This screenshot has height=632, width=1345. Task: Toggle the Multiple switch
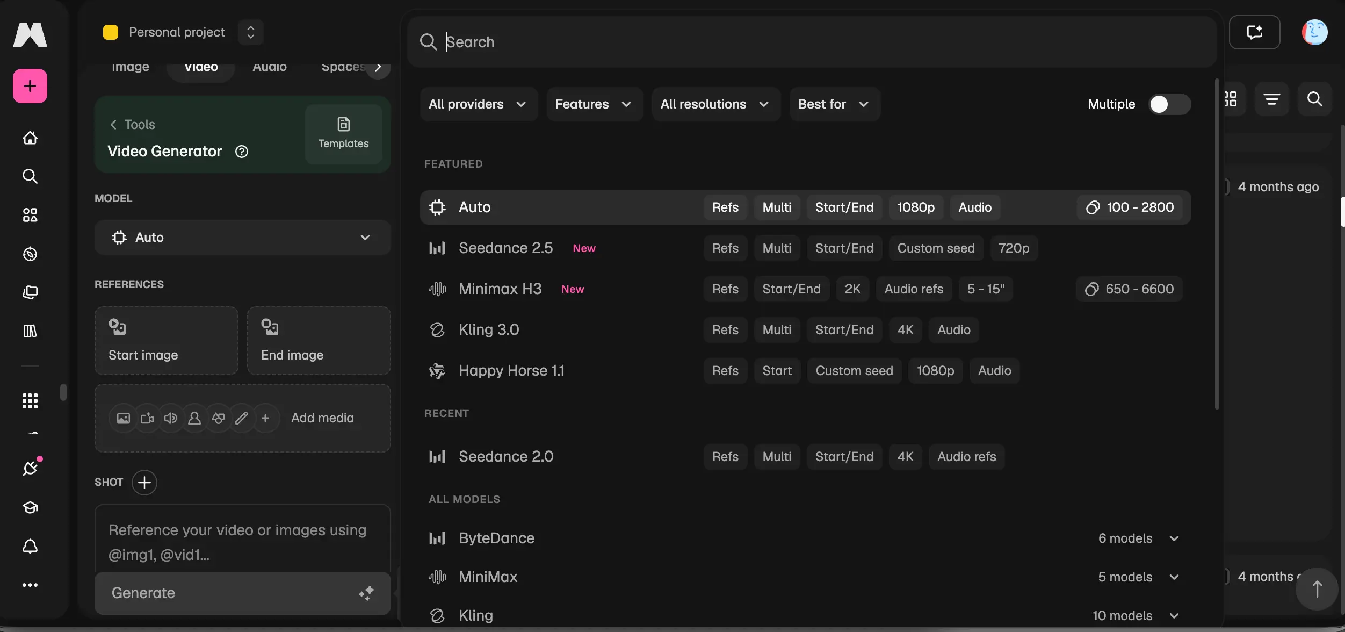[1170, 104]
